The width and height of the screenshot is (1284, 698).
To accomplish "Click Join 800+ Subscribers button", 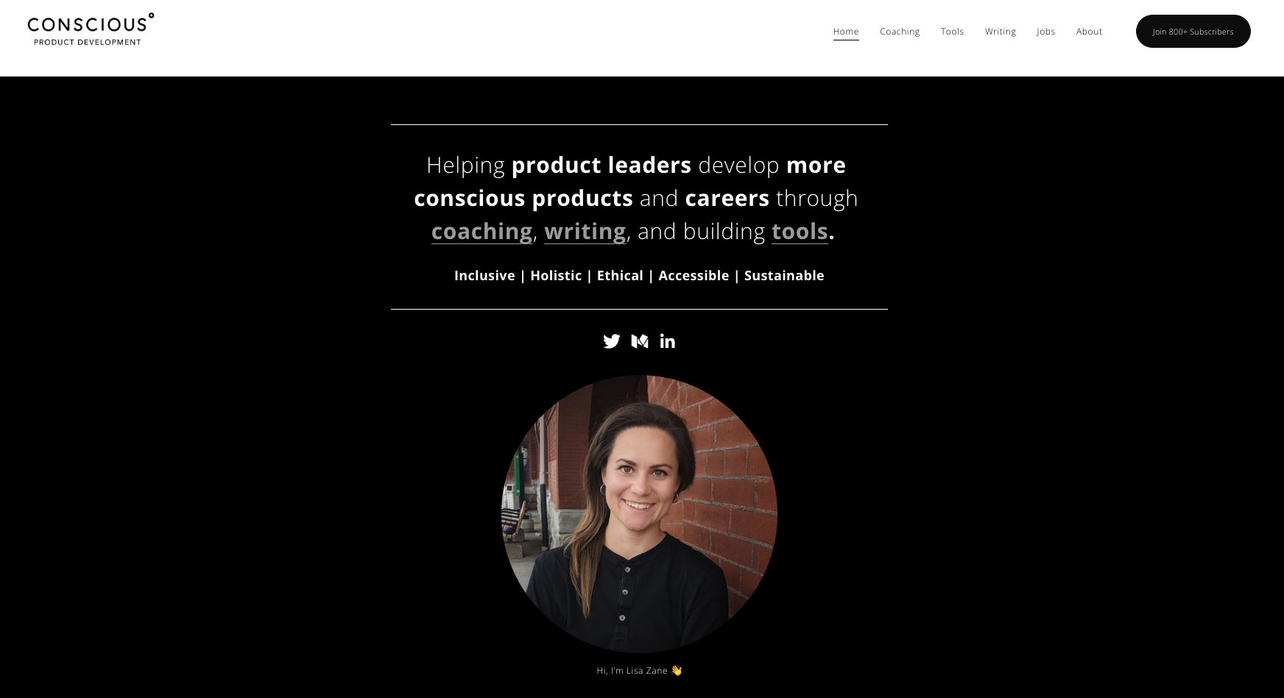I will coord(1193,32).
